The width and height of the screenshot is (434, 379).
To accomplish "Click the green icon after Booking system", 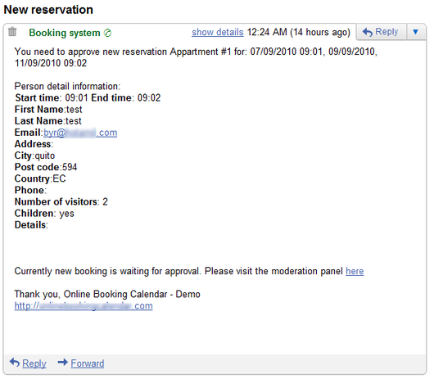I will point(107,33).
